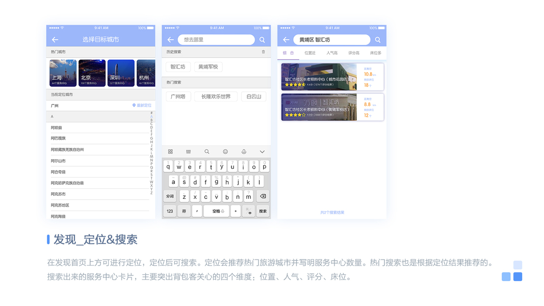This screenshot has height=306, width=544.
Task: Tap magnifier icon right of 黄埔区 智汇坊 field
Action: [378, 40]
